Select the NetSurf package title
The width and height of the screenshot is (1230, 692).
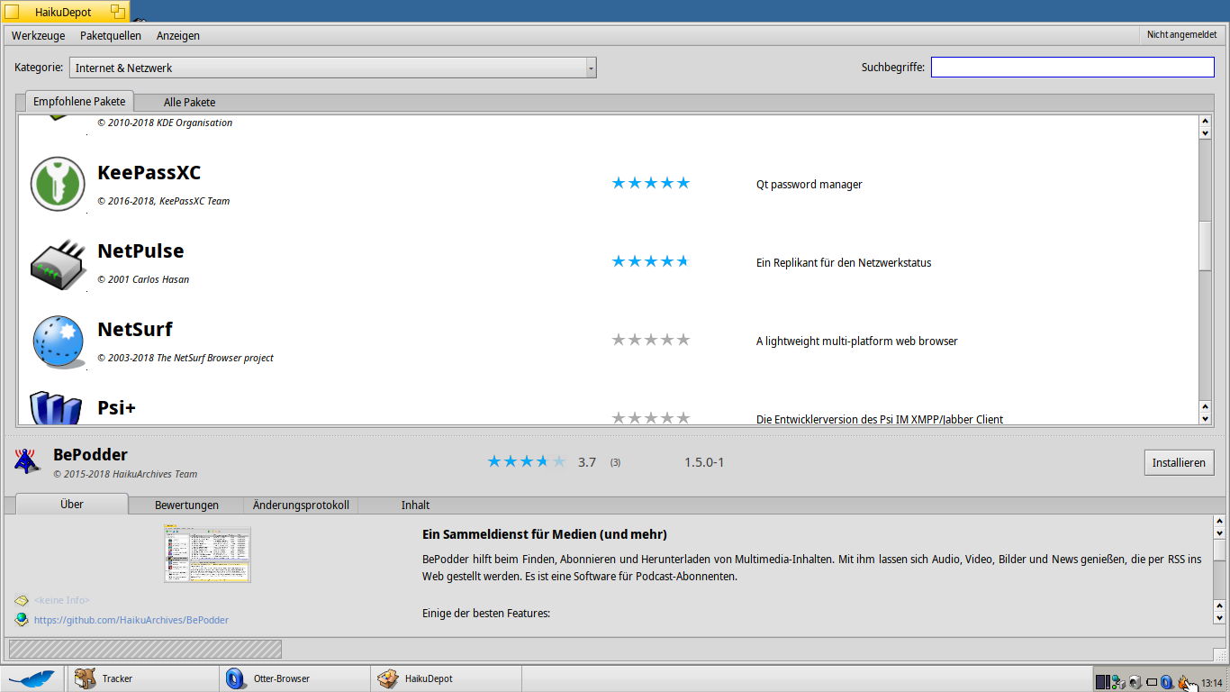[x=135, y=330]
